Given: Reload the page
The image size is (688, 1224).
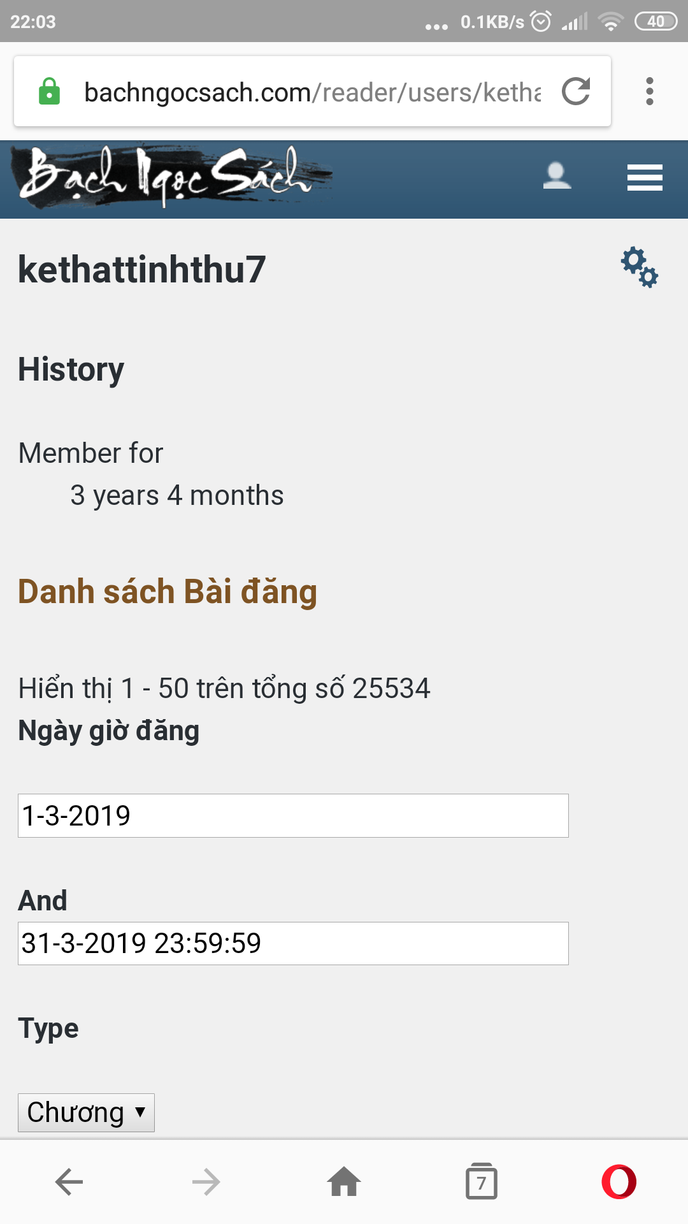Looking at the screenshot, I should pos(577,91).
